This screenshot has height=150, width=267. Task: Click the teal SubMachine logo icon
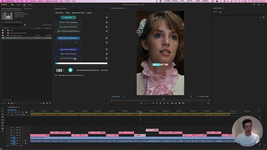coord(71,70)
